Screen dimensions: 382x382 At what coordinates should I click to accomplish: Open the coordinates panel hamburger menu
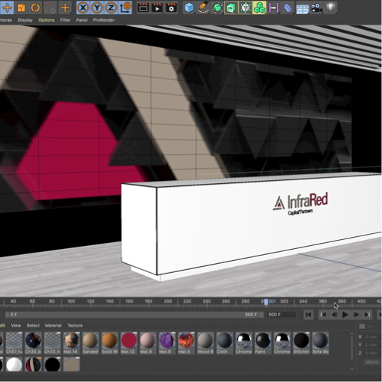[x=362, y=327]
